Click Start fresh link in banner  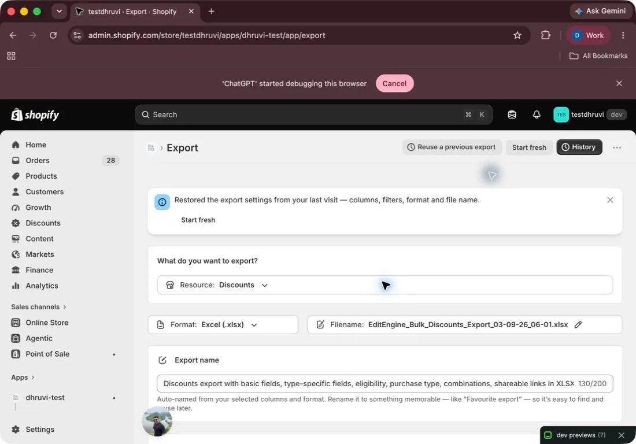[x=198, y=220]
